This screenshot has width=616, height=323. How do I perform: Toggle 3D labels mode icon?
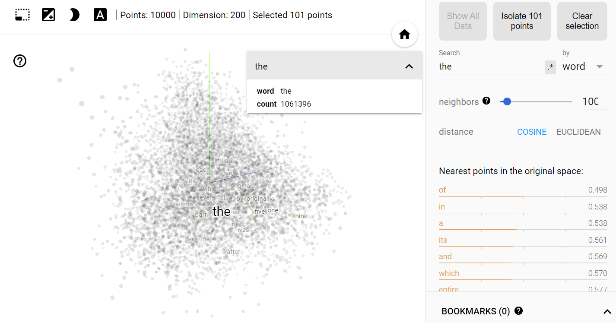[x=100, y=15]
